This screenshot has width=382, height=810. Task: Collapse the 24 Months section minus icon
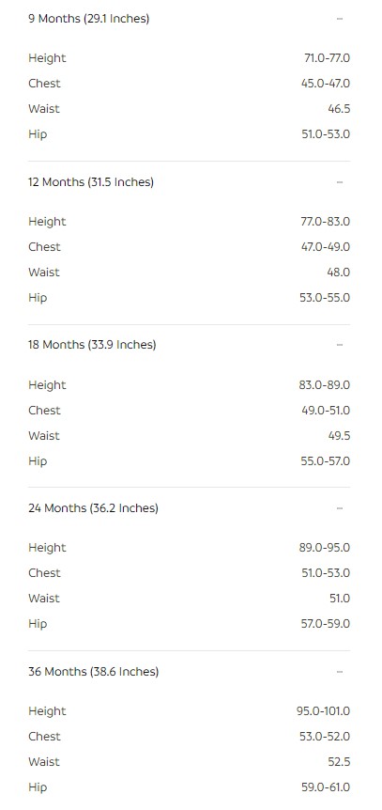click(x=339, y=508)
